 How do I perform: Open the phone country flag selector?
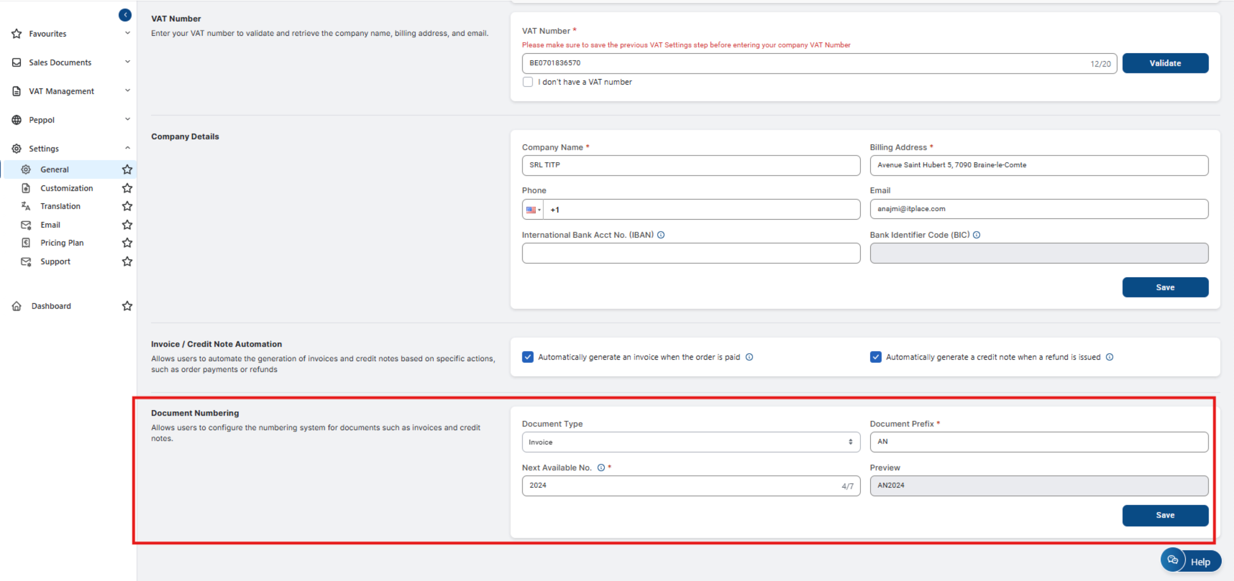coord(533,210)
